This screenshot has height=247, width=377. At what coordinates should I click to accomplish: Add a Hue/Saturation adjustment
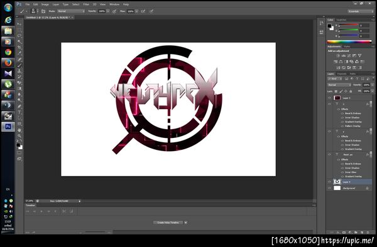click(336, 61)
